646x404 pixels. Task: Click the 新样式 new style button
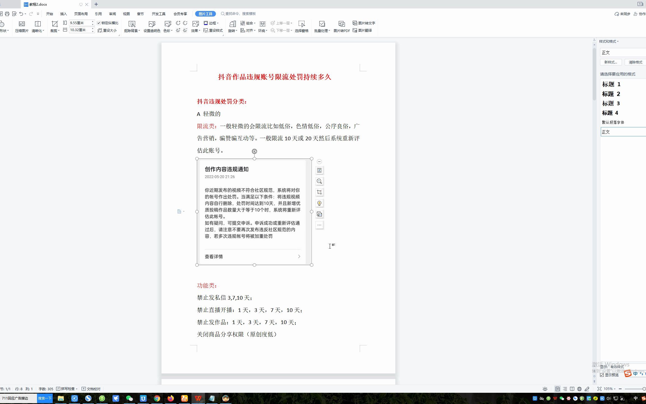pyautogui.click(x=611, y=62)
